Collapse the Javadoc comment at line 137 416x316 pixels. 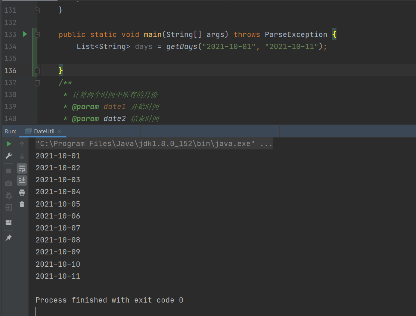37,83
